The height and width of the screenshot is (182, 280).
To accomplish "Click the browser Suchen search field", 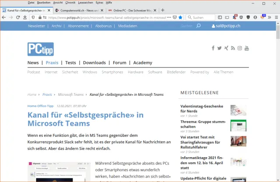I will coord(203,17).
